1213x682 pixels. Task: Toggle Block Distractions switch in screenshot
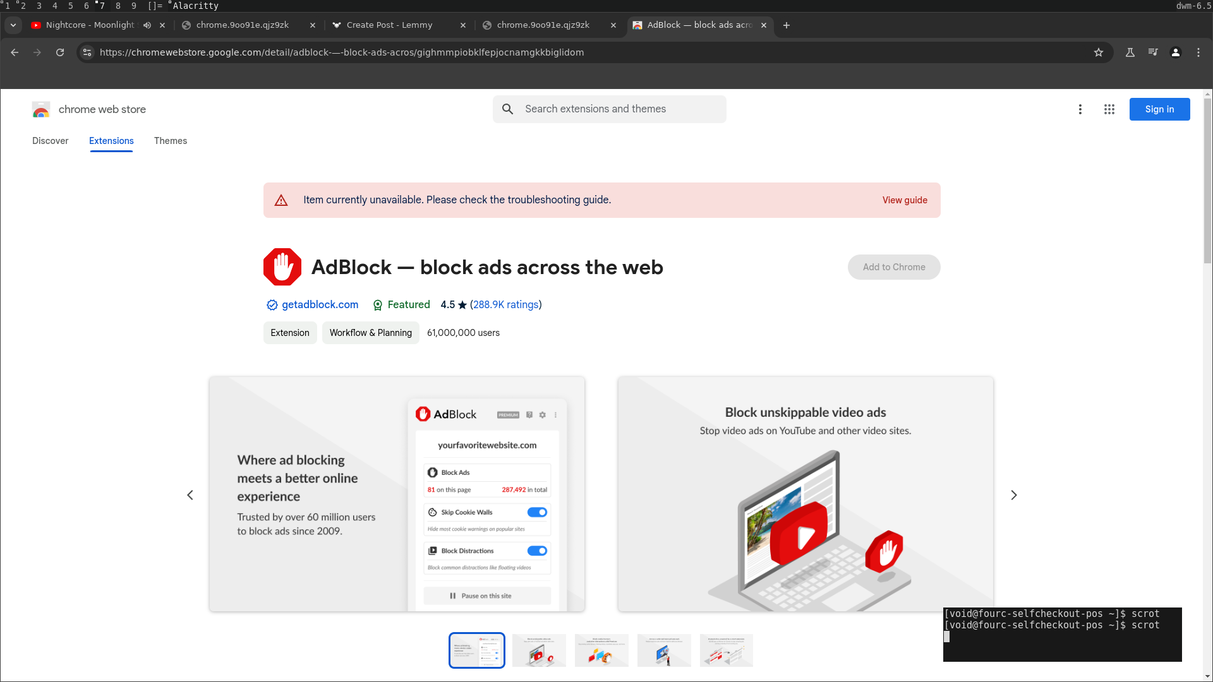point(537,551)
